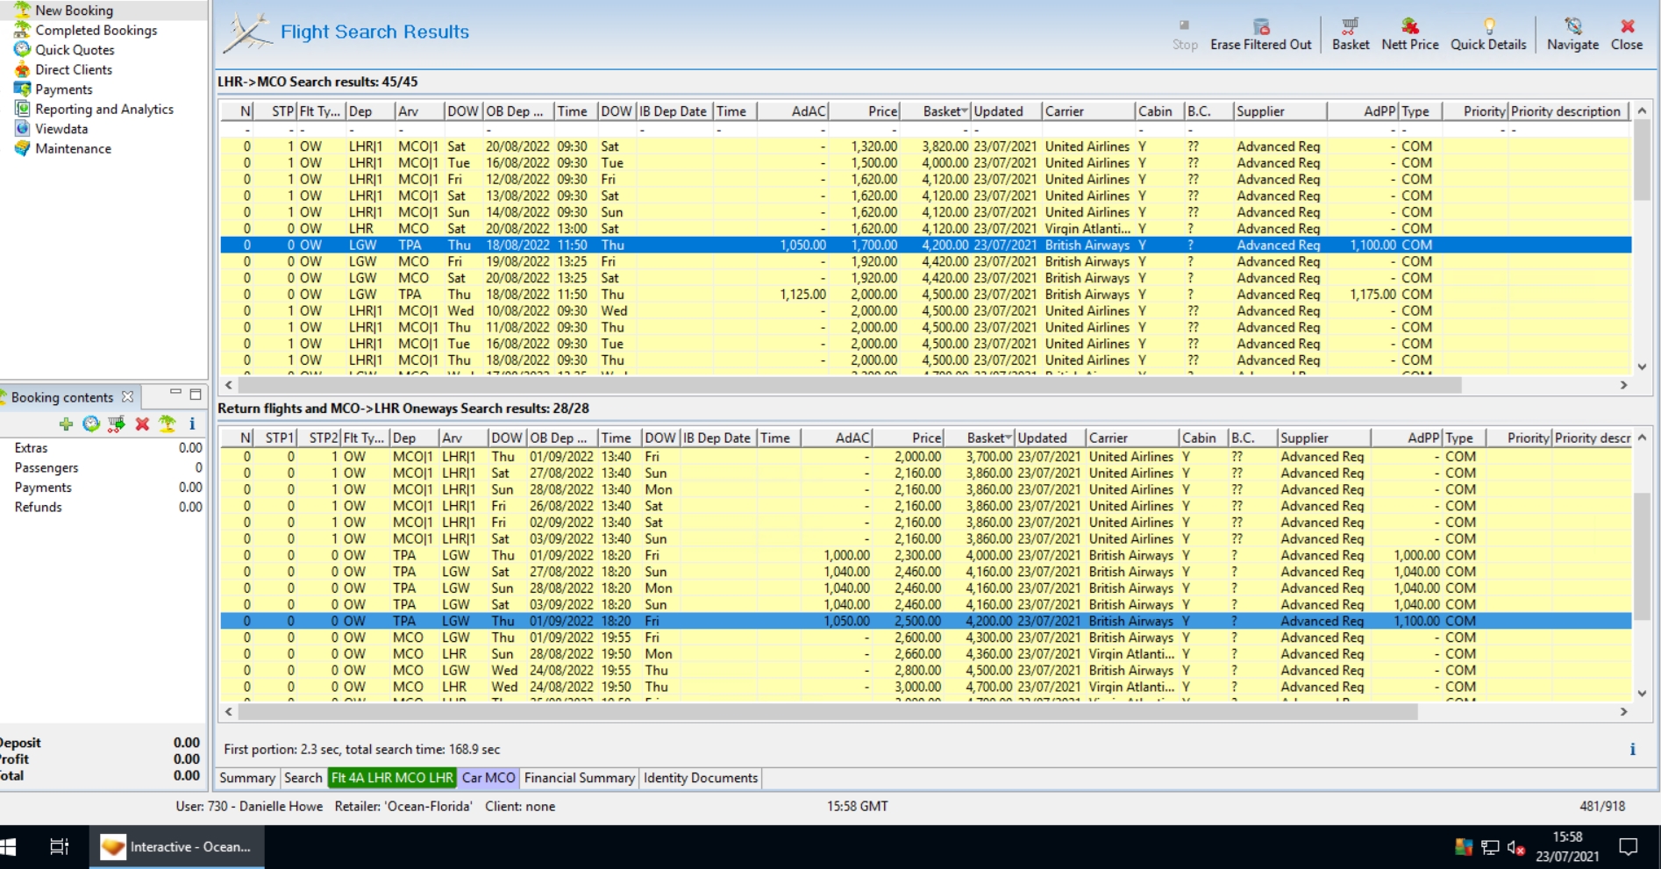Select Reporting and Analytics in sidebar
Screen dimensions: 1661x869
103,109
